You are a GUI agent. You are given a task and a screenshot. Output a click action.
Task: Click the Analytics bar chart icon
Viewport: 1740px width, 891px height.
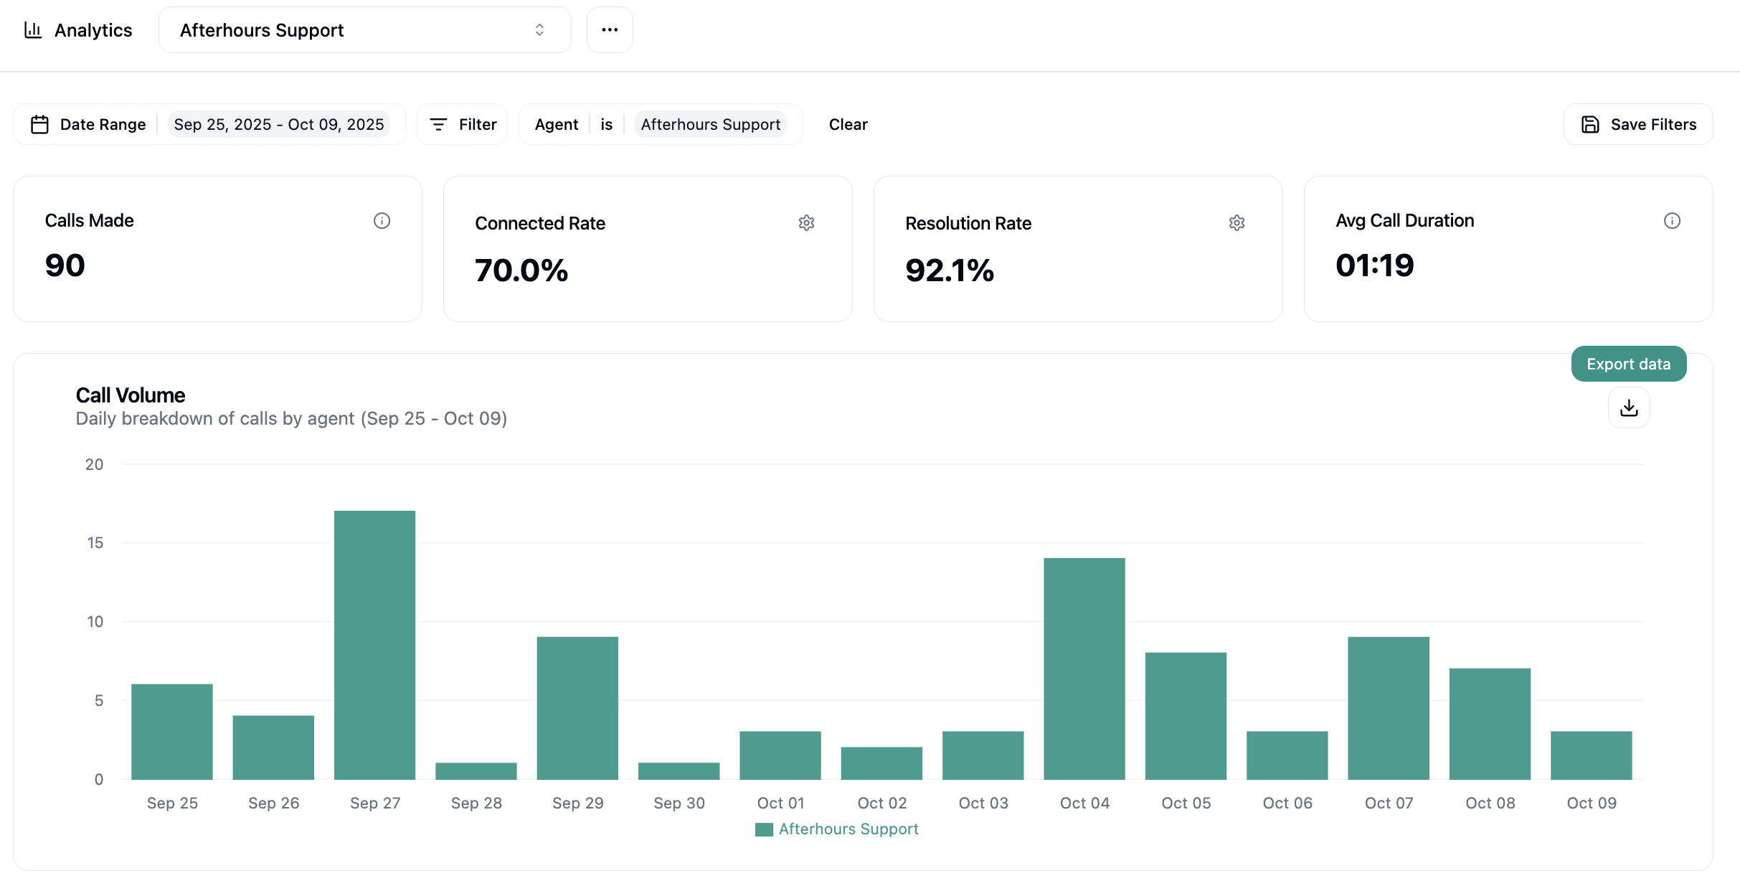pos(34,29)
